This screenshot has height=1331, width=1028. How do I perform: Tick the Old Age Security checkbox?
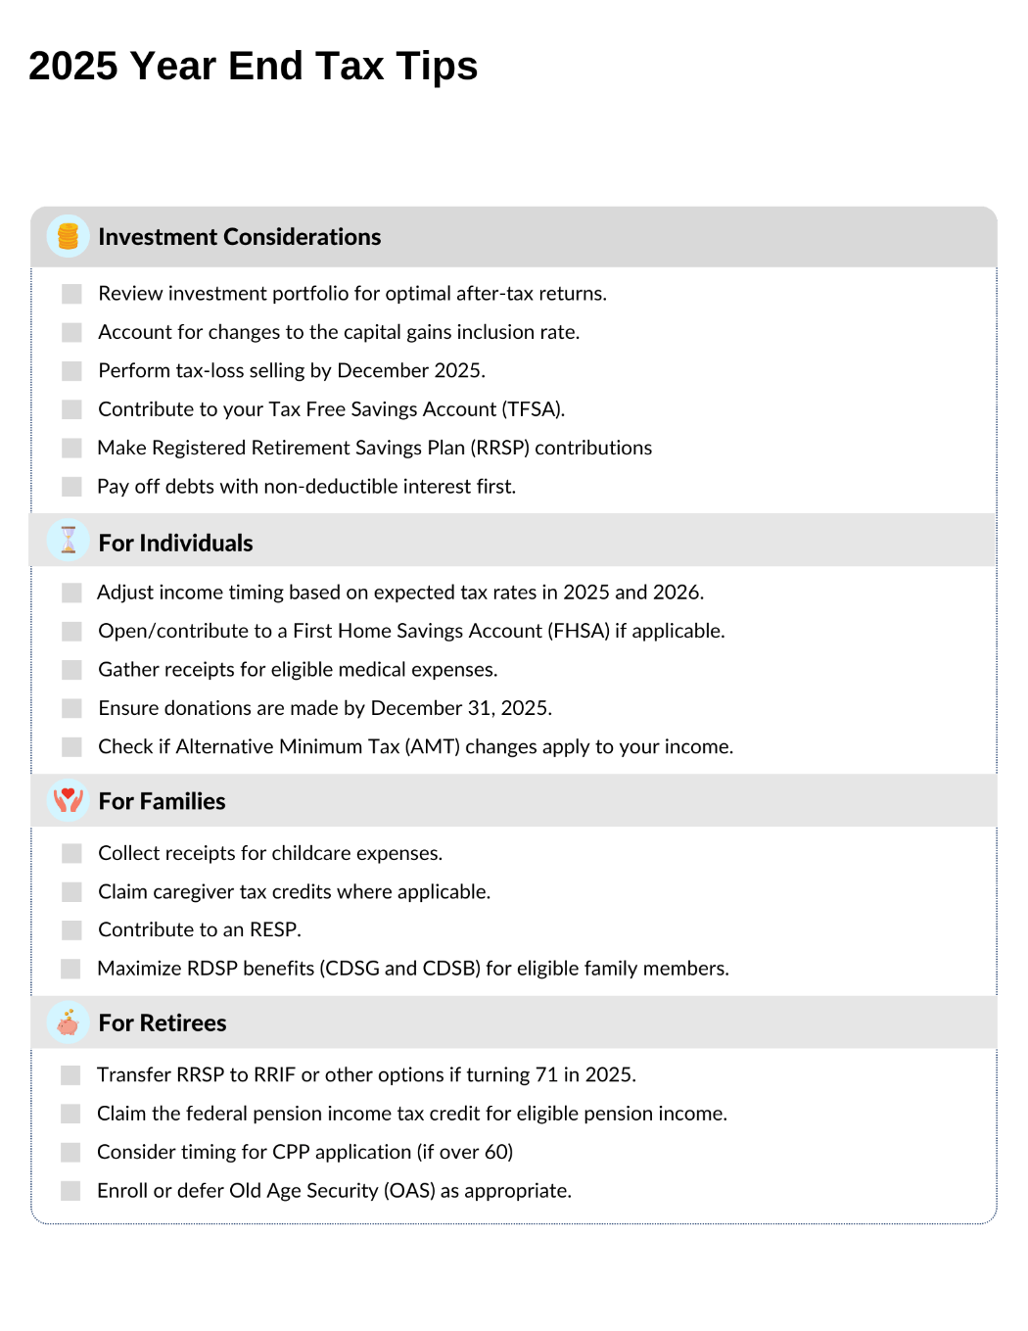70,1191
